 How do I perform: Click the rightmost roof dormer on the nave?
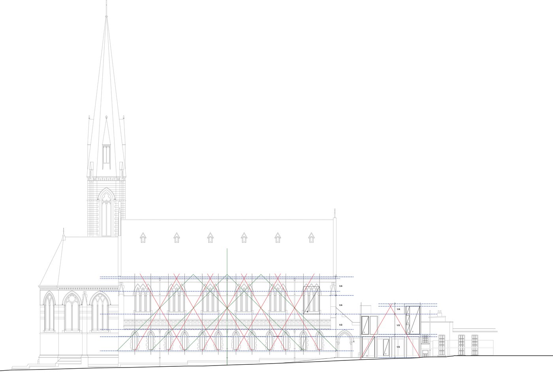coord(312,237)
